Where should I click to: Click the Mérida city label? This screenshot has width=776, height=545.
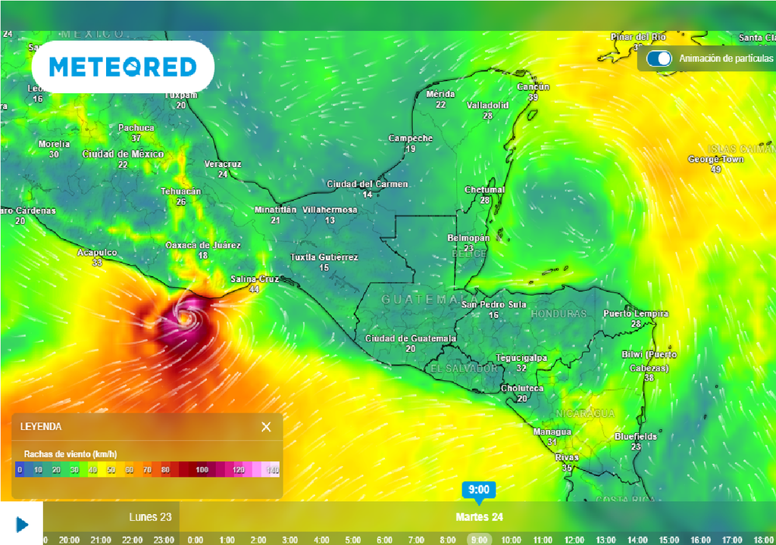440,94
